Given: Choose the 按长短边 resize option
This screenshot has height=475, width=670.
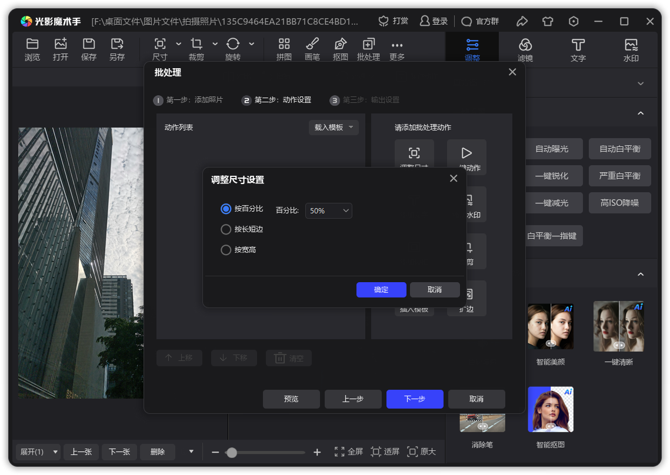Looking at the screenshot, I should [x=225, y=229].
